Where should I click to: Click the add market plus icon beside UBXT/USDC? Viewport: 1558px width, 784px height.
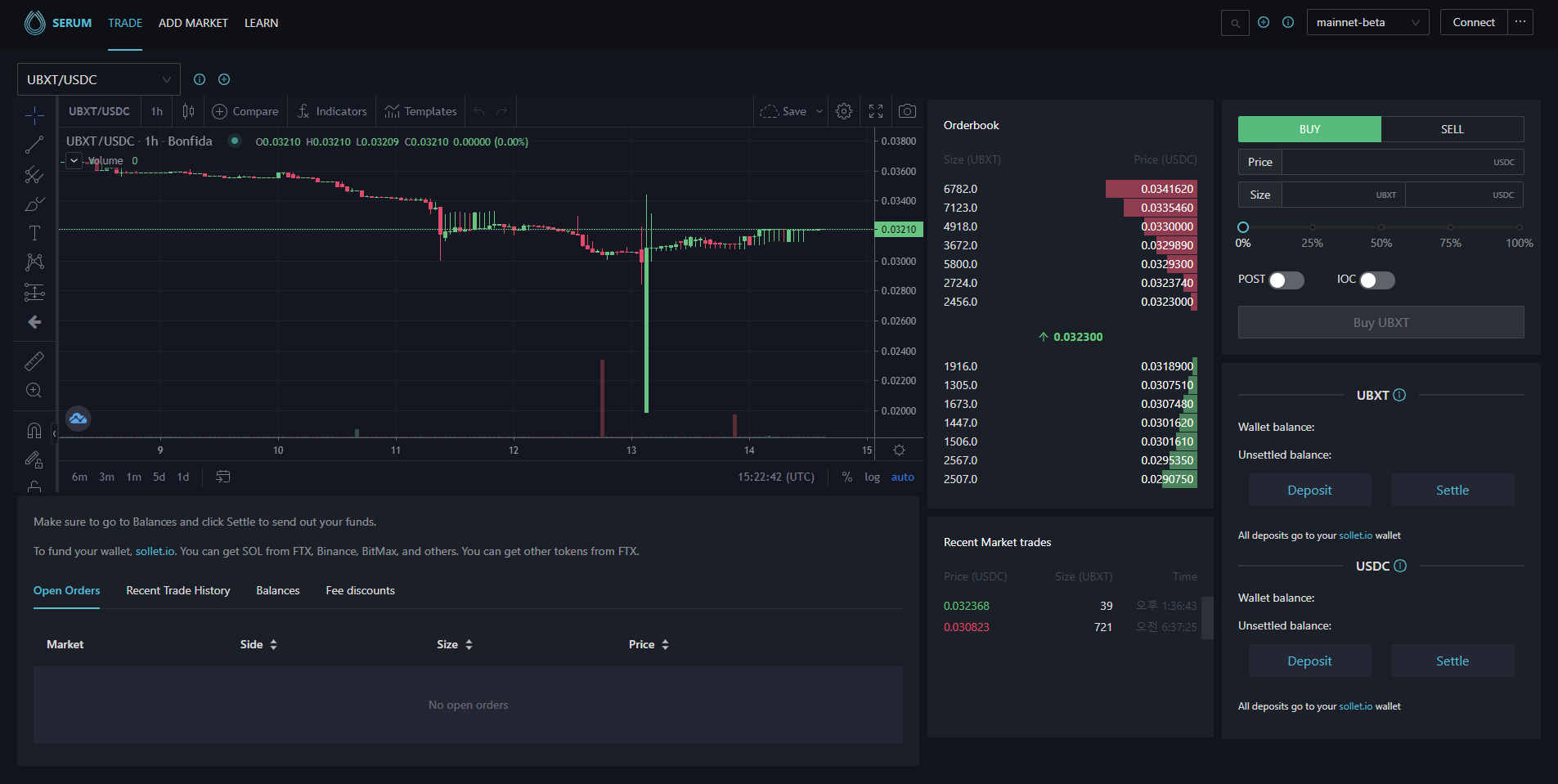[224, 79]
